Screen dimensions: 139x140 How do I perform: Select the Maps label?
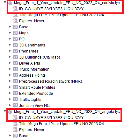[x=24, y=33]
